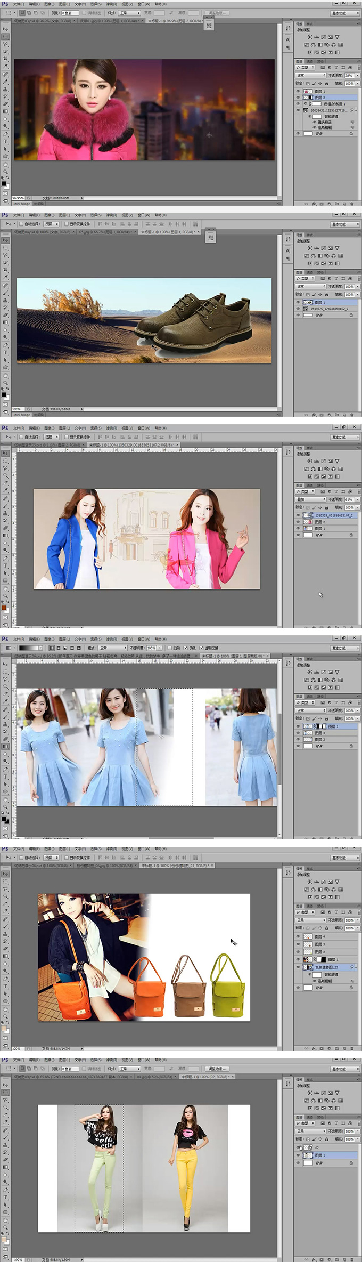Screen dimensions: 362x1269
Task: Open the Character panel icon in fur coat window
Action: [x=288, y=39]
